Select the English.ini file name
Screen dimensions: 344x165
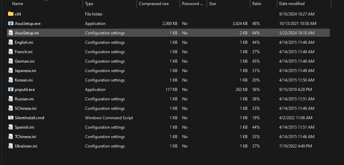pos(24,42)
